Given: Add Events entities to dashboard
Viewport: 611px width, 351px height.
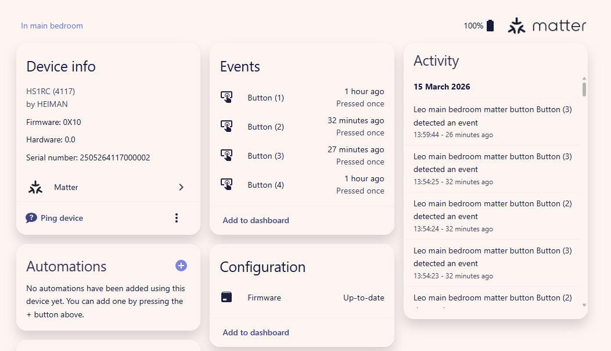Looking at the screenshot, I should (x=256, y=220).
